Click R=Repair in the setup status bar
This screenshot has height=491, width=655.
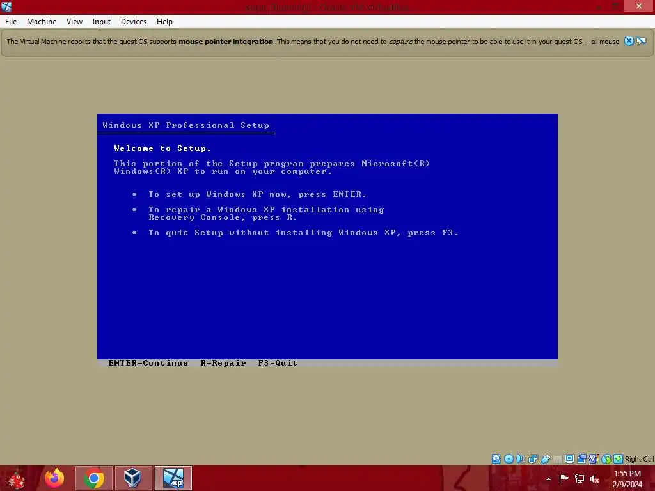coord(223,363)
